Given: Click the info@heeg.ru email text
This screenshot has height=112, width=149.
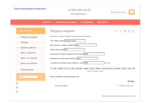Looking at the screenshot, I should (79, 14).
